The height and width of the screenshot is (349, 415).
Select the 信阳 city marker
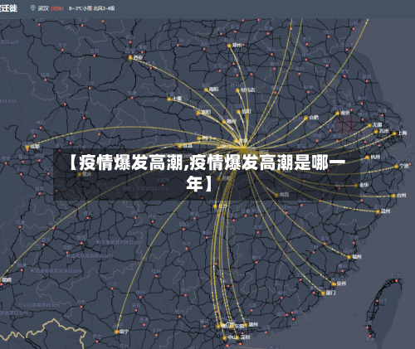click(238, 112)
